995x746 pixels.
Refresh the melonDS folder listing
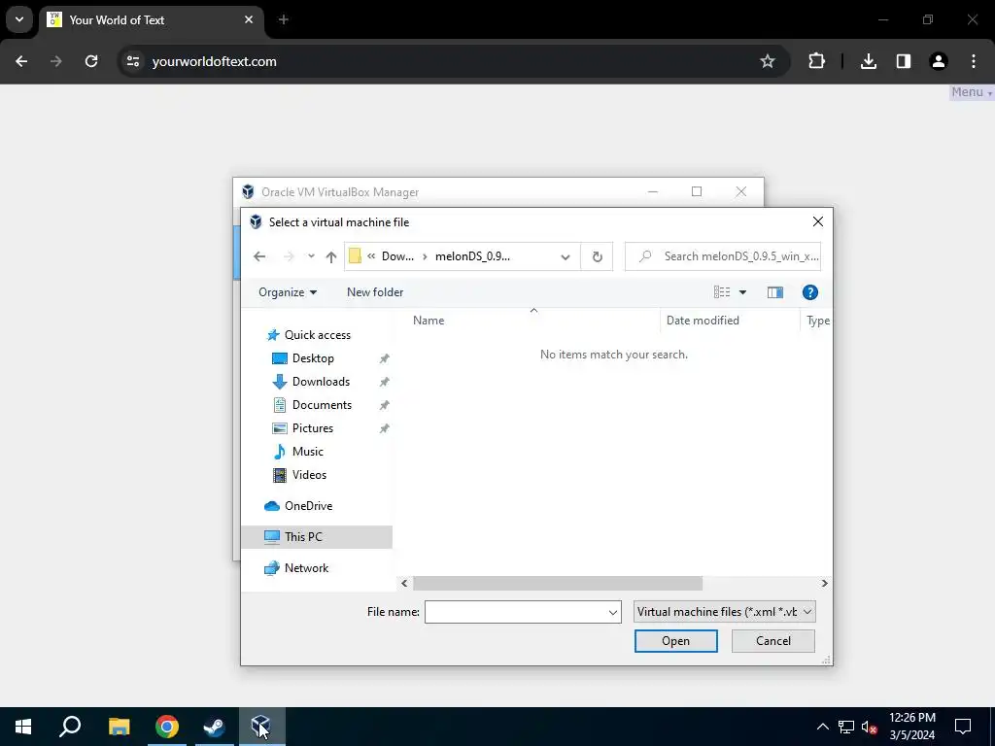[598, 256]
